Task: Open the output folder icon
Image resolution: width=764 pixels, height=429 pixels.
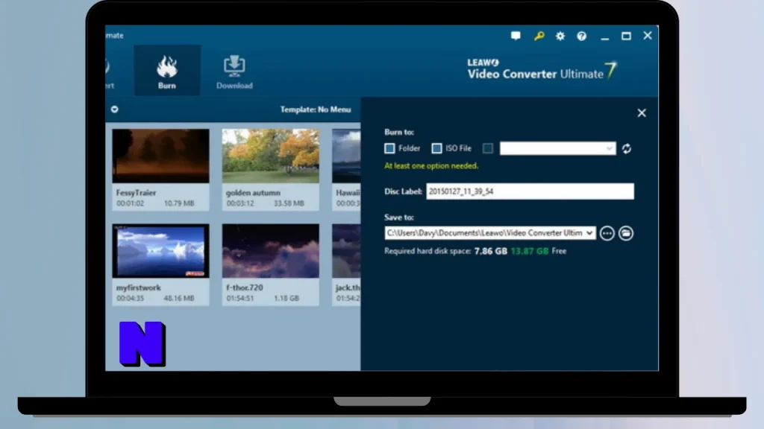Action: (626, 233)
